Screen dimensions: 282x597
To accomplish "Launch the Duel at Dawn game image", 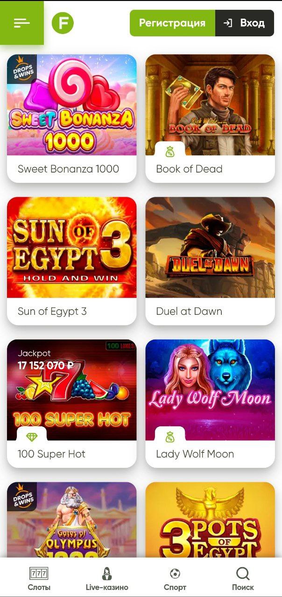I will (x=210, y=248).
